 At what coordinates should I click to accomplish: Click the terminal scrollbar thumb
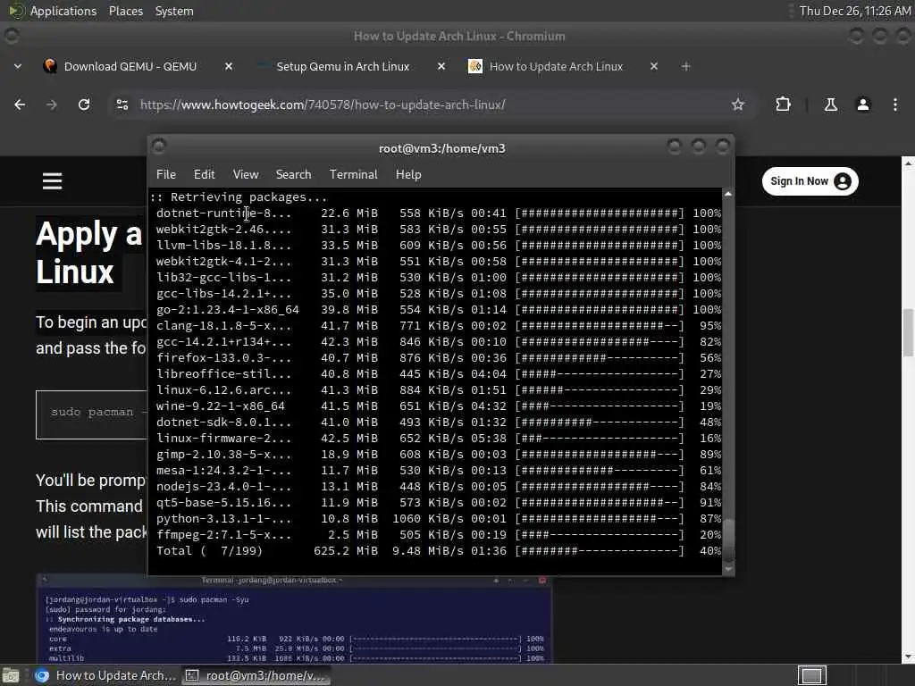728,538
